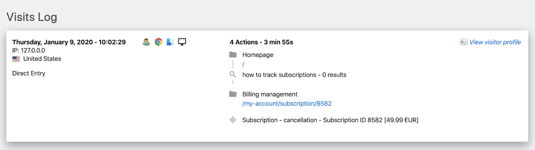This screenshot has height=150, width=535.
Task: Click the folder icon beside Homepage
Action: 233,55
